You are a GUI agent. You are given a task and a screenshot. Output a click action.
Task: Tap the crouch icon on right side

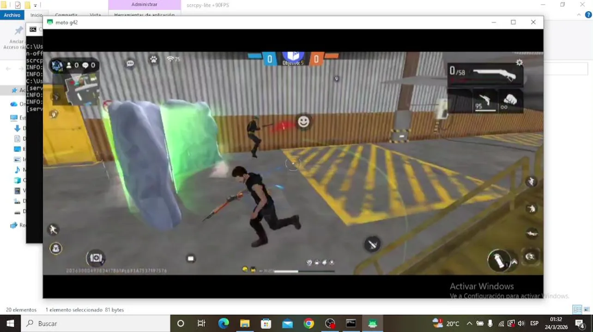(x=531, y=209)
